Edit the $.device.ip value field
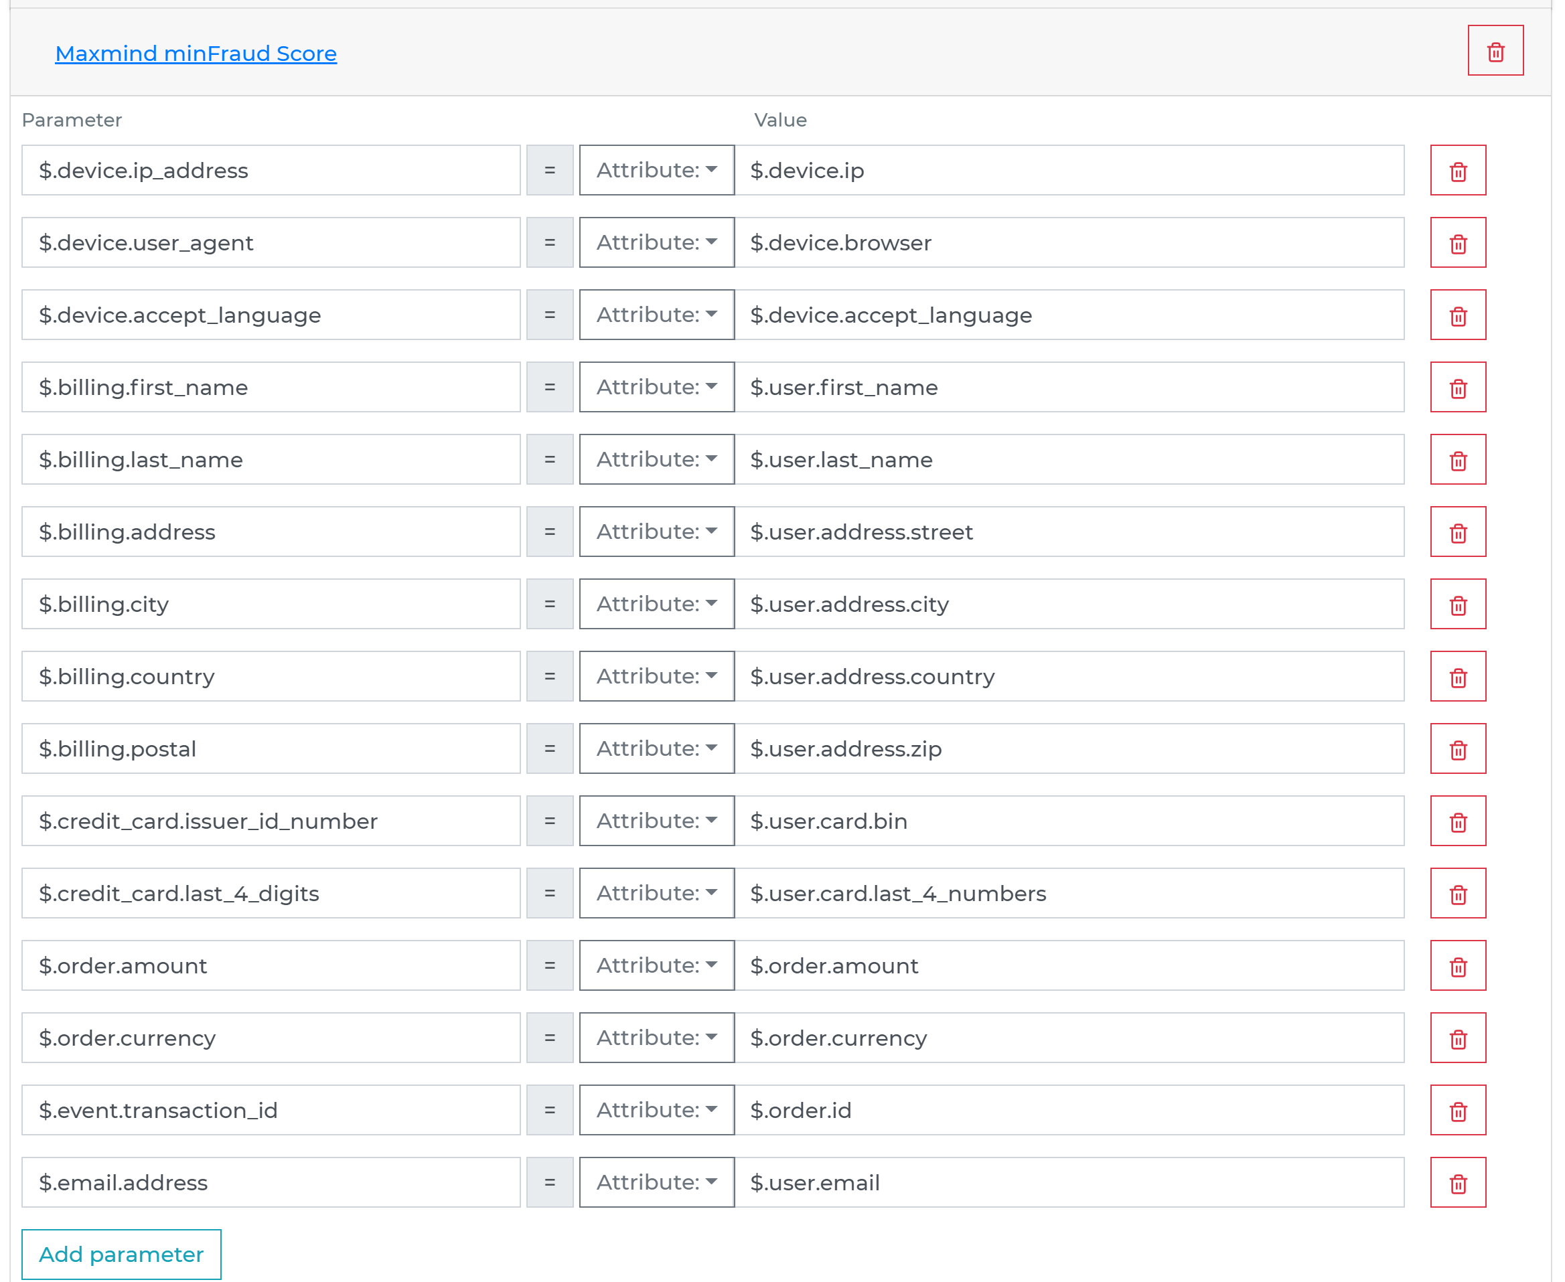Screen dimensions: 1565x1282 1069,171
